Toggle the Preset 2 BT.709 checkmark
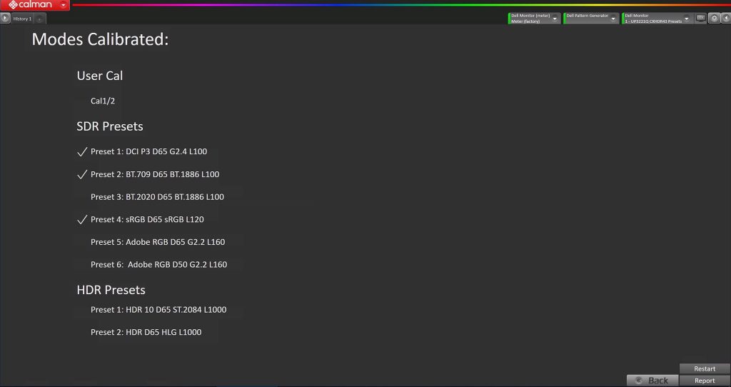Image resolution: width=731 pixels, height=387 pixels. coord(81,175)
